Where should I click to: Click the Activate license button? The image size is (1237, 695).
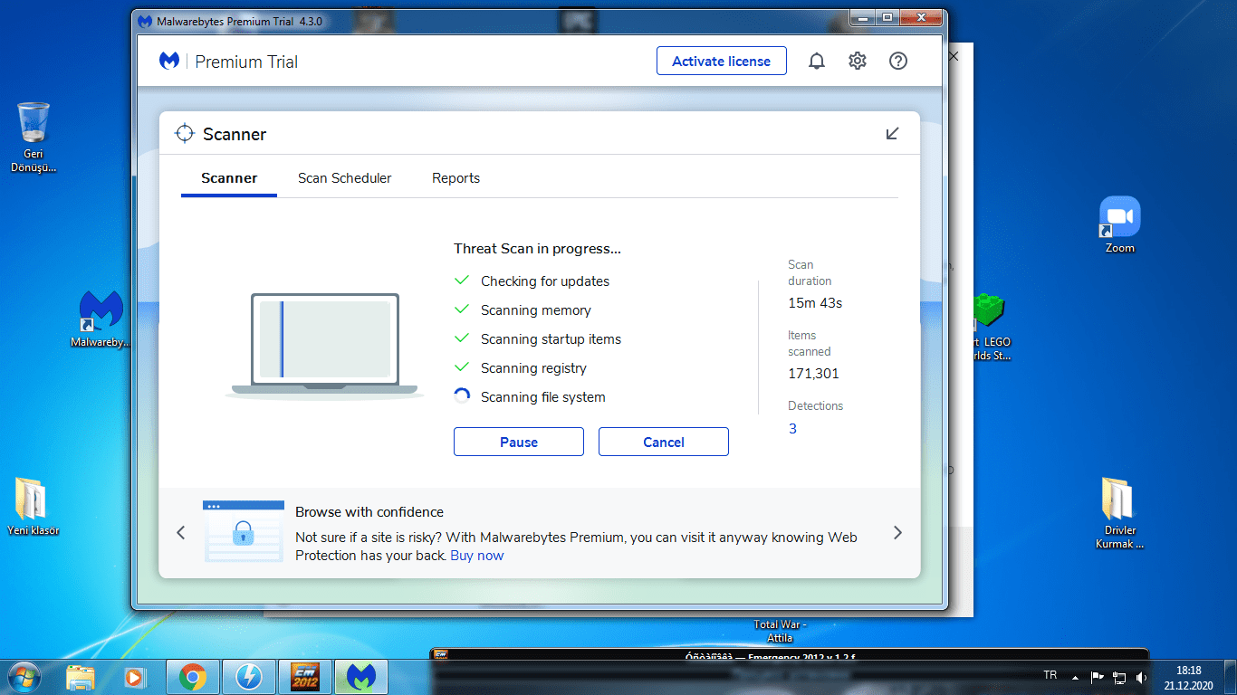point(722,62)
